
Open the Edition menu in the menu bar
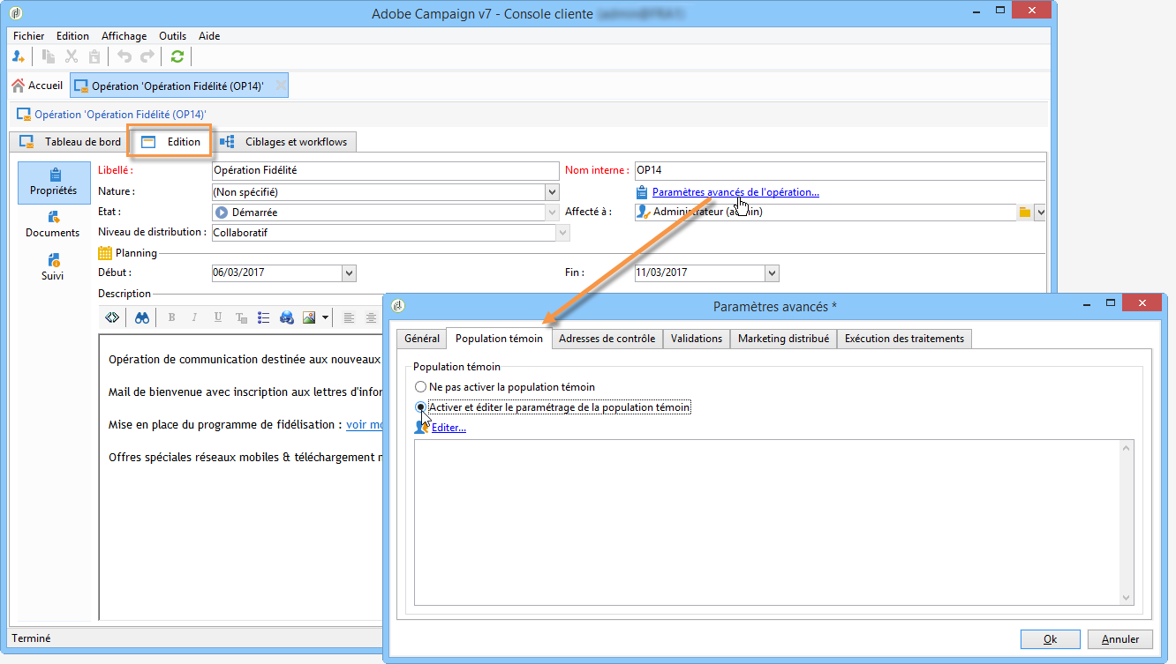(72, 36)
